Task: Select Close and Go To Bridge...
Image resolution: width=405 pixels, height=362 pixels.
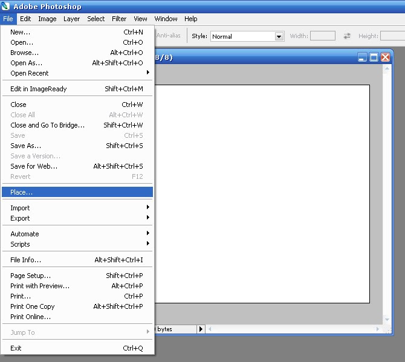Action: tap(77, 125)
